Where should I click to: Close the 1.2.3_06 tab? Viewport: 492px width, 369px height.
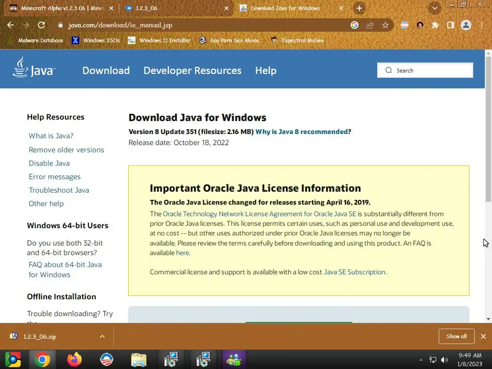[226, 8]
